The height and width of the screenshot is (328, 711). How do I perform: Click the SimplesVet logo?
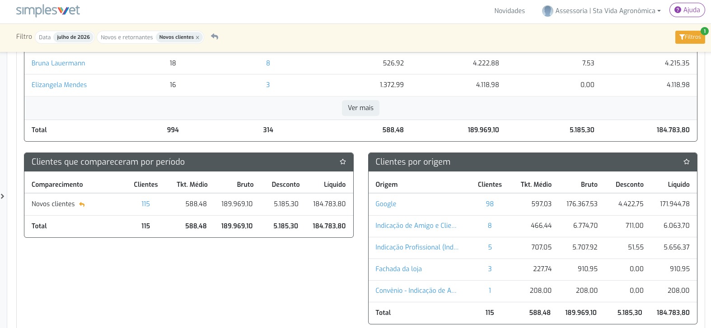pyautogui.click(x=48, y=11)
